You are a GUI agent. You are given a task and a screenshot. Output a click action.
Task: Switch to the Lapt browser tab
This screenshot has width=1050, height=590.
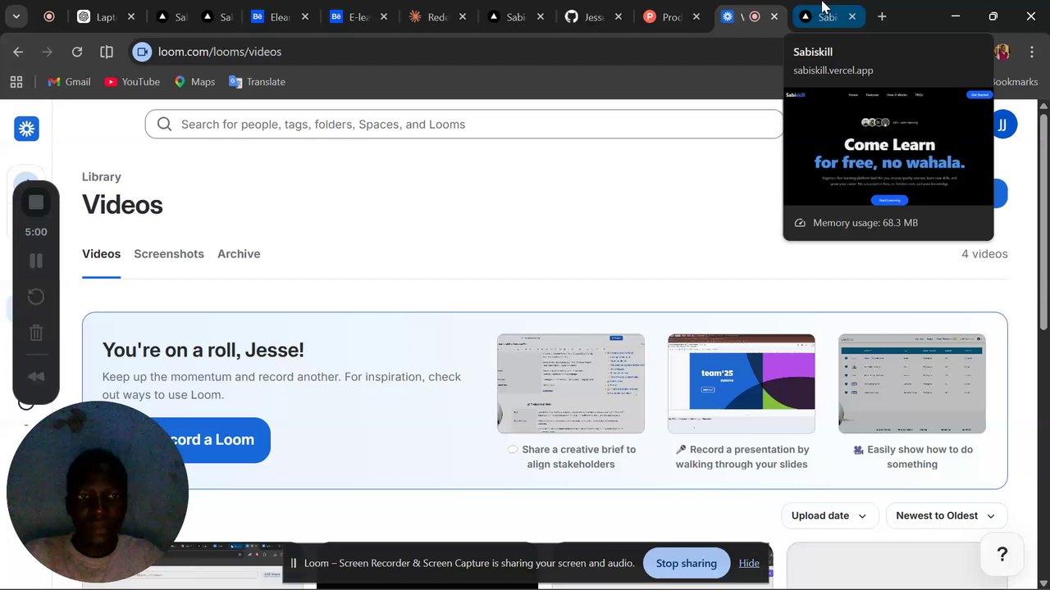tap(104, 16)
